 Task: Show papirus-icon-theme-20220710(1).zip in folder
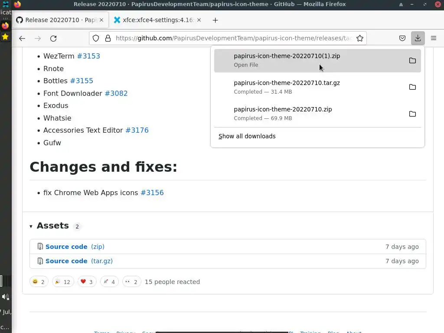tap(412, 60)
